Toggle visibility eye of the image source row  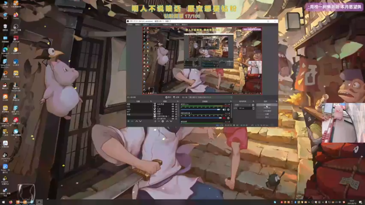click(x=173, y=114)
